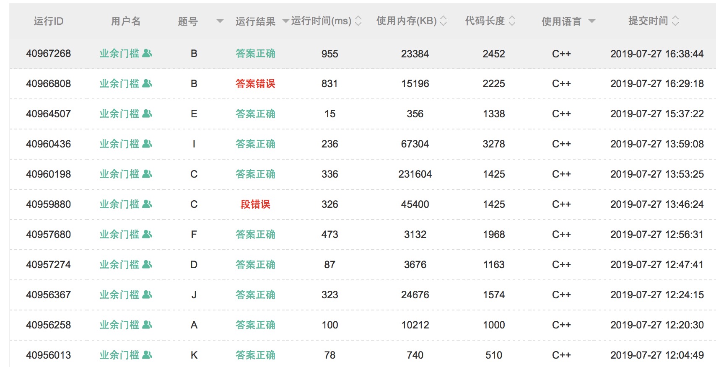Click the sort icon beside 运行时间(ms)
Image resolution: width=716 pixels, height=367 pixels.
pos(358,21)
